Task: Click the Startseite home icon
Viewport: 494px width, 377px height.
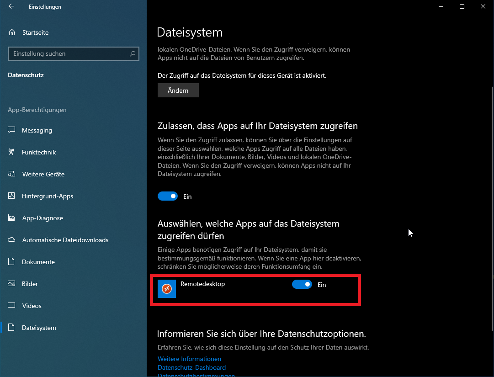Action: [12, 32]
